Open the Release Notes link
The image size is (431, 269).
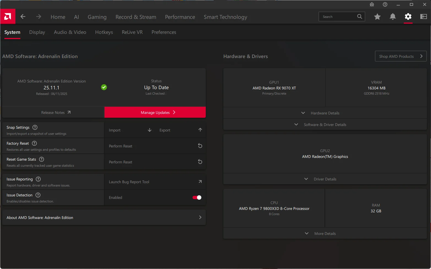coord(53,112)
